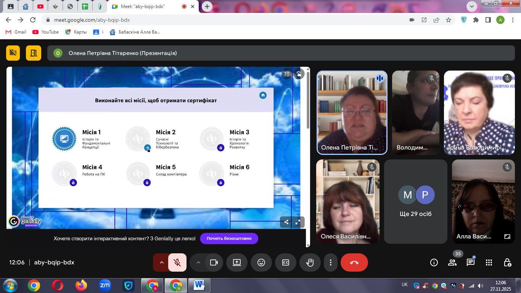The height and width of the screenshot is (293, 521).
Task: Expand video settings chevron beside camera
Action: (x=198, y=262)
